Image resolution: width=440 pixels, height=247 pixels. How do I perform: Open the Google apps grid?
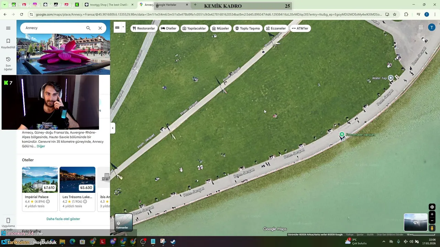tap(421, 27)
